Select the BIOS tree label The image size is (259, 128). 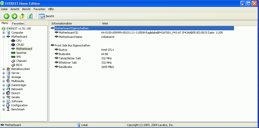19,65
